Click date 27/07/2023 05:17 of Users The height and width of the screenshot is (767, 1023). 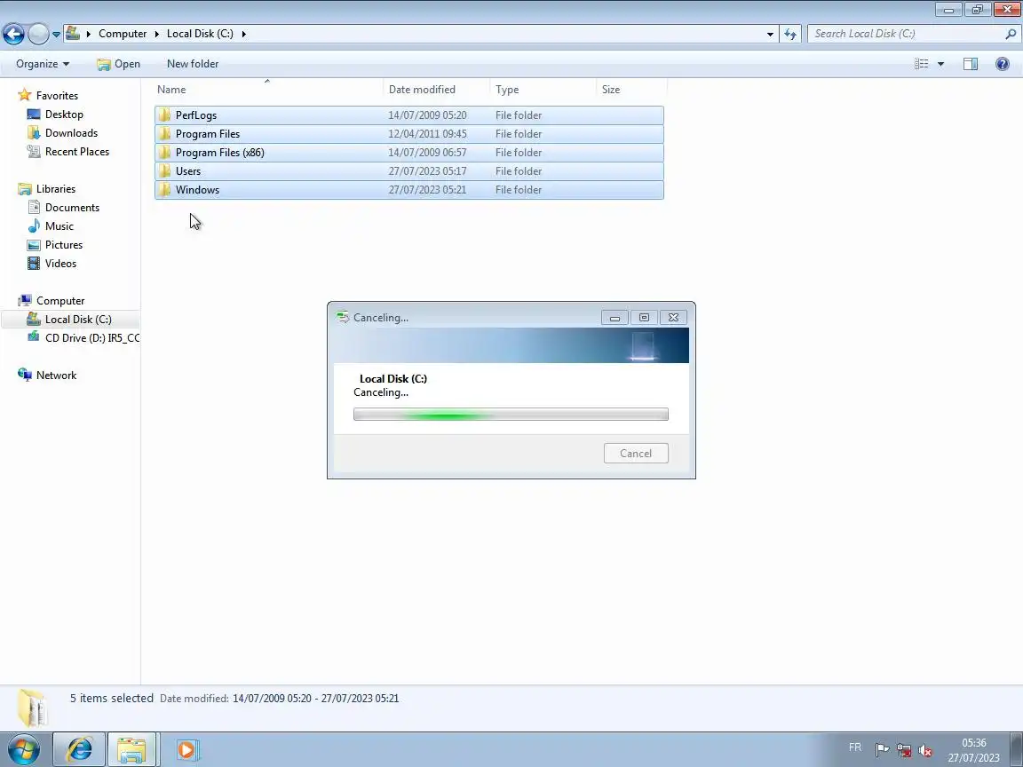[427, 171]
